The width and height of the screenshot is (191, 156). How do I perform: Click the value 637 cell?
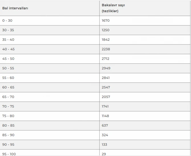pyautogui.click(x=145, y=125)
